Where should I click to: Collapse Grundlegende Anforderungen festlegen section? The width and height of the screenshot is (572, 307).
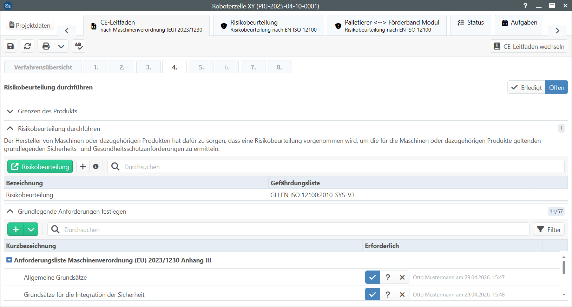point(10,211)
